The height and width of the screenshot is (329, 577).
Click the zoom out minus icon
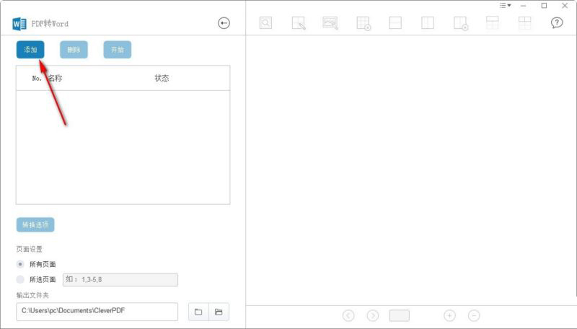[x=474, y=315]
